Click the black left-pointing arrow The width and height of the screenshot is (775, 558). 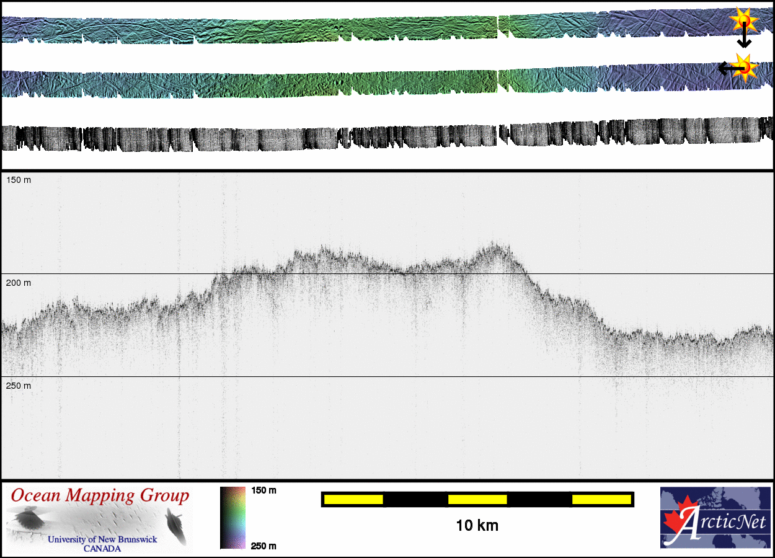tap(724, 68)
